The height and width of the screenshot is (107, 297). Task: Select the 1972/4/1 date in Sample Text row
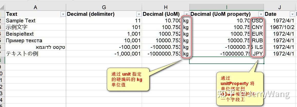(x=279, y=21)
